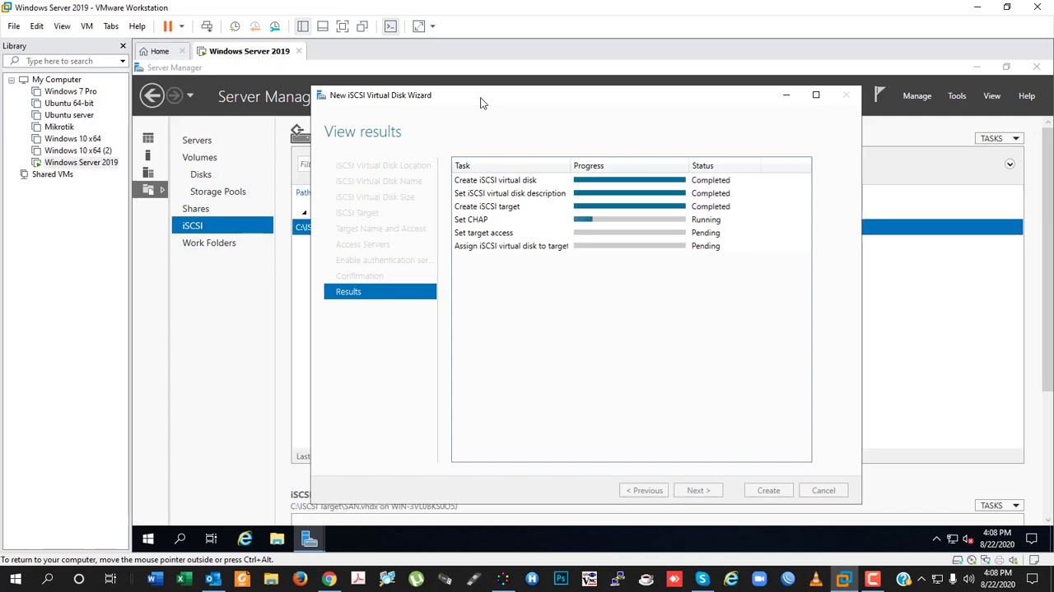The height and width of the screenshot is (592, 1054).
Task: Open the Server Manager Manage menu
Action: pyautogui.click(x=916, y=96)
